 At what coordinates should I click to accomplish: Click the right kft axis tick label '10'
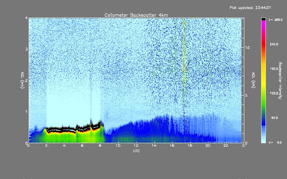pyautogui.click(x=247, y=48)
